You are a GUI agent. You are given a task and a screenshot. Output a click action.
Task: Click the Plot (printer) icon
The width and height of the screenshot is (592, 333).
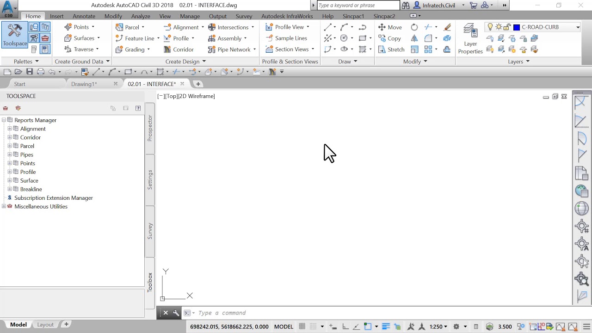41,72
